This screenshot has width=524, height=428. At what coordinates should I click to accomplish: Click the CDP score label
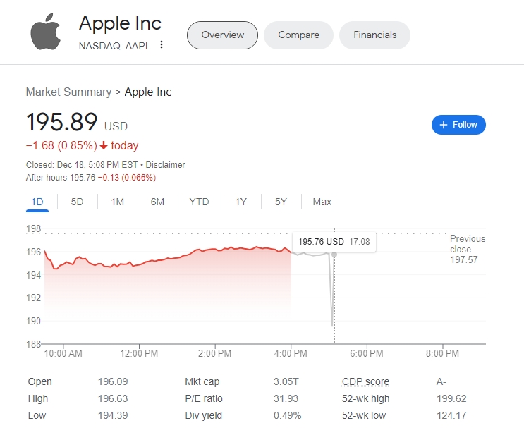(x=365, y=381)
